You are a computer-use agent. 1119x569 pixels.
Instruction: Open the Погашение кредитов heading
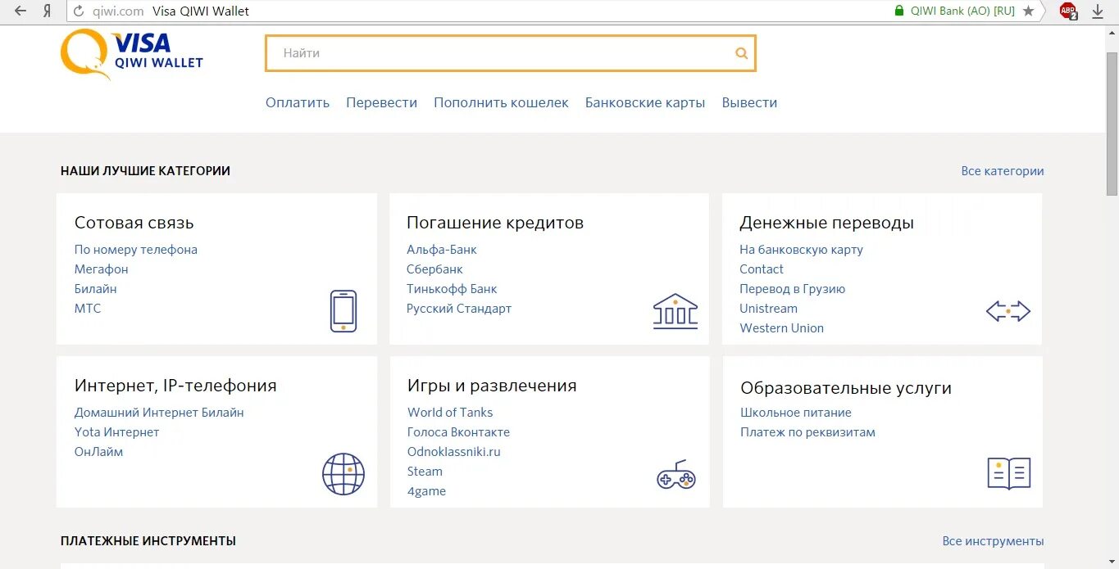click(495, 223)
